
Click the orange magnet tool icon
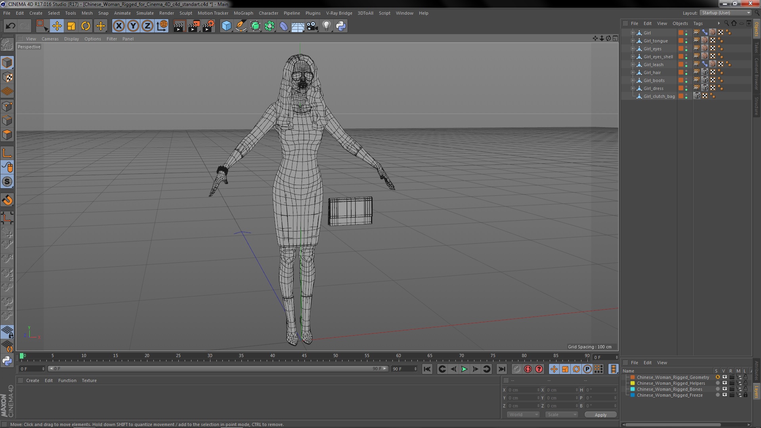(x=7, y=200)
